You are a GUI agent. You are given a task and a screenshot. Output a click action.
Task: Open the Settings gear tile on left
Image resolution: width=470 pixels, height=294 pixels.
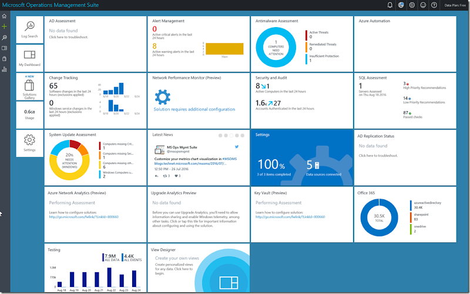29,143
